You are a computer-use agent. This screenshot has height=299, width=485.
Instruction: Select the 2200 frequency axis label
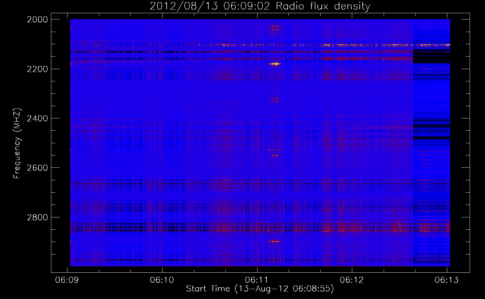(x=37, y=69)
